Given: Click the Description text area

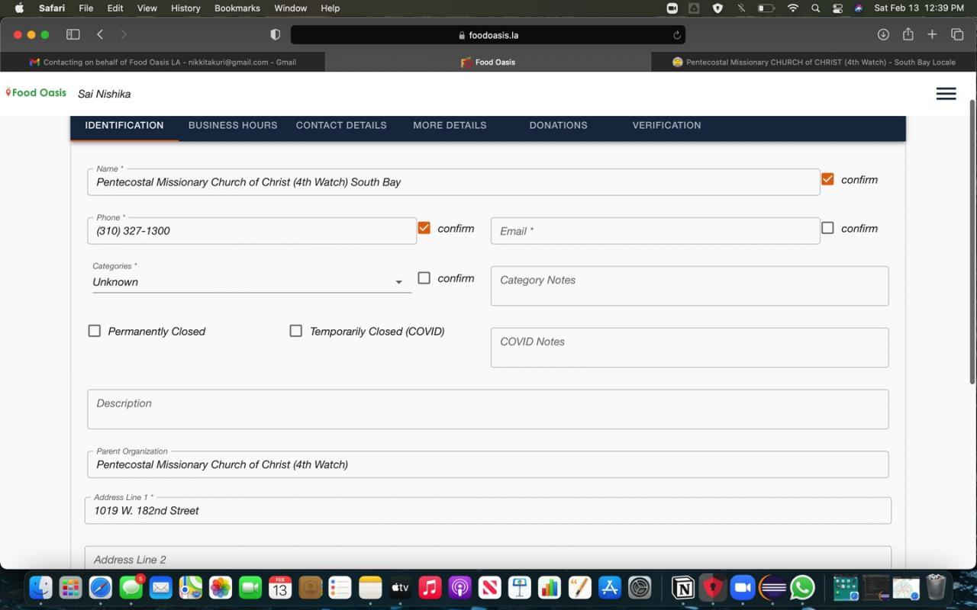Looking at the screenshot, I should click(x=488, y=409).
